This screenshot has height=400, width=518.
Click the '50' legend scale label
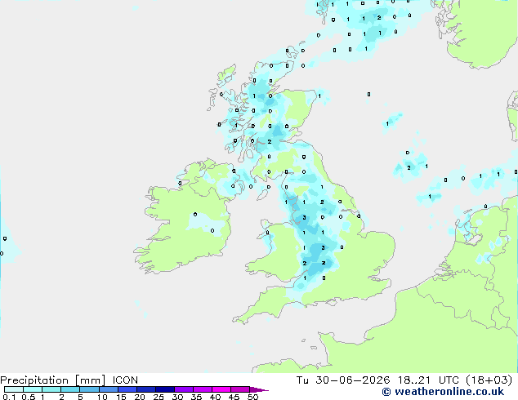click(253, 397)
